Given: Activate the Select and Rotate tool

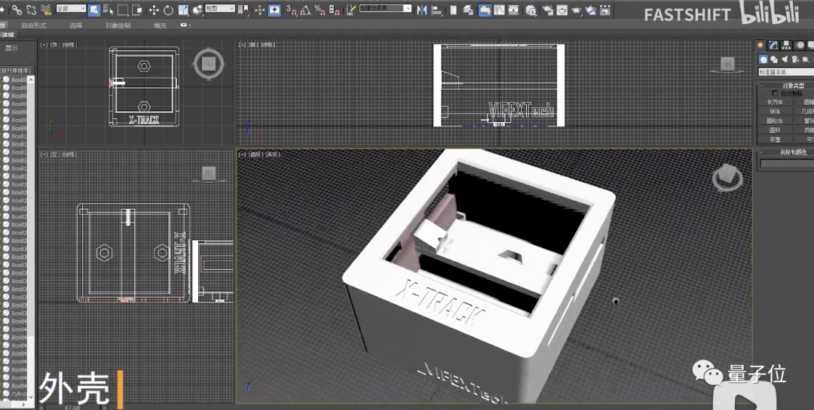Looking at the screenshot, I should click(168, 10).
